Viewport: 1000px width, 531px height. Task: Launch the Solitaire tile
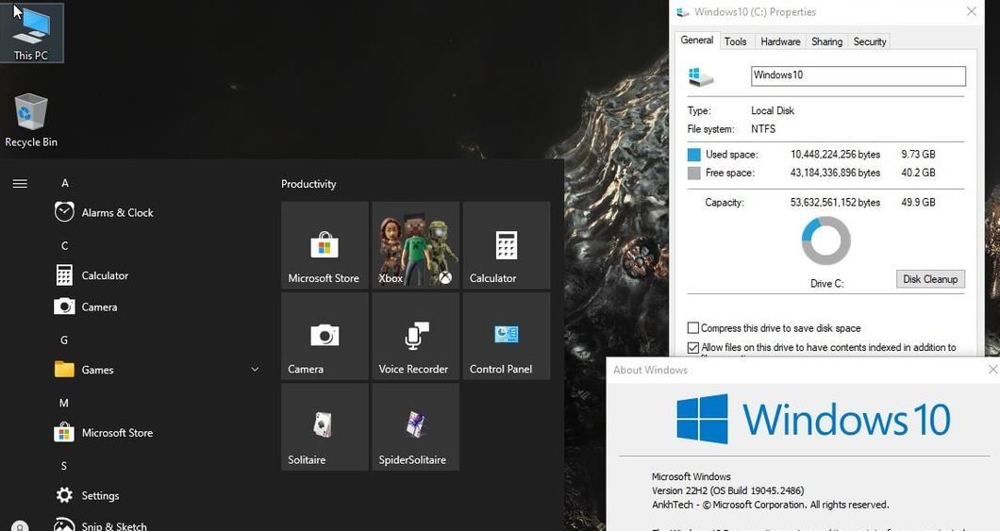pos(325,427)
